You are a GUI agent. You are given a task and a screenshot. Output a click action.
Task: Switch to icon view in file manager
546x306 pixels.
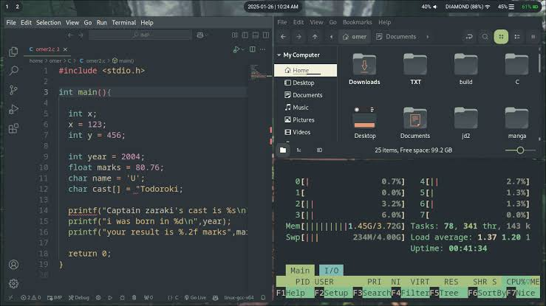[501, 37]
